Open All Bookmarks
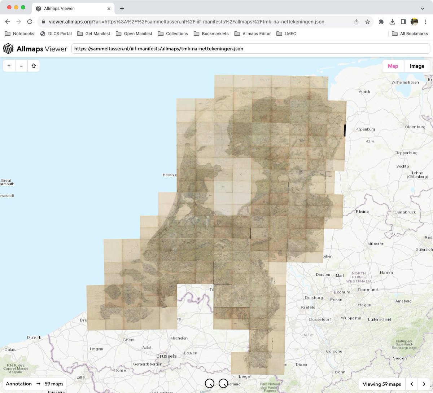 410,34
